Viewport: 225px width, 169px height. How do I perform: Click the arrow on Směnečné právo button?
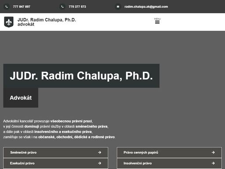(x=100, y=152)
